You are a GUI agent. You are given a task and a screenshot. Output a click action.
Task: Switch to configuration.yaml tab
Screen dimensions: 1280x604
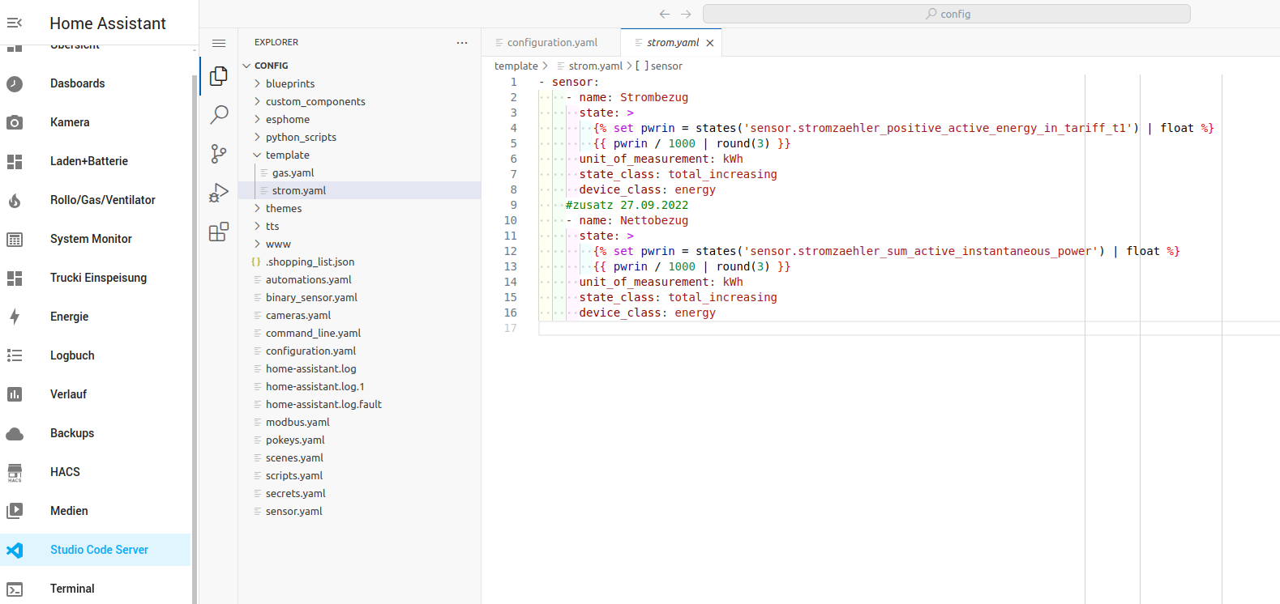551,42
